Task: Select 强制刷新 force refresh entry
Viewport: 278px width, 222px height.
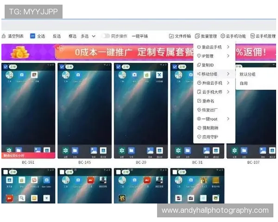Action: (x=214, y=128)
